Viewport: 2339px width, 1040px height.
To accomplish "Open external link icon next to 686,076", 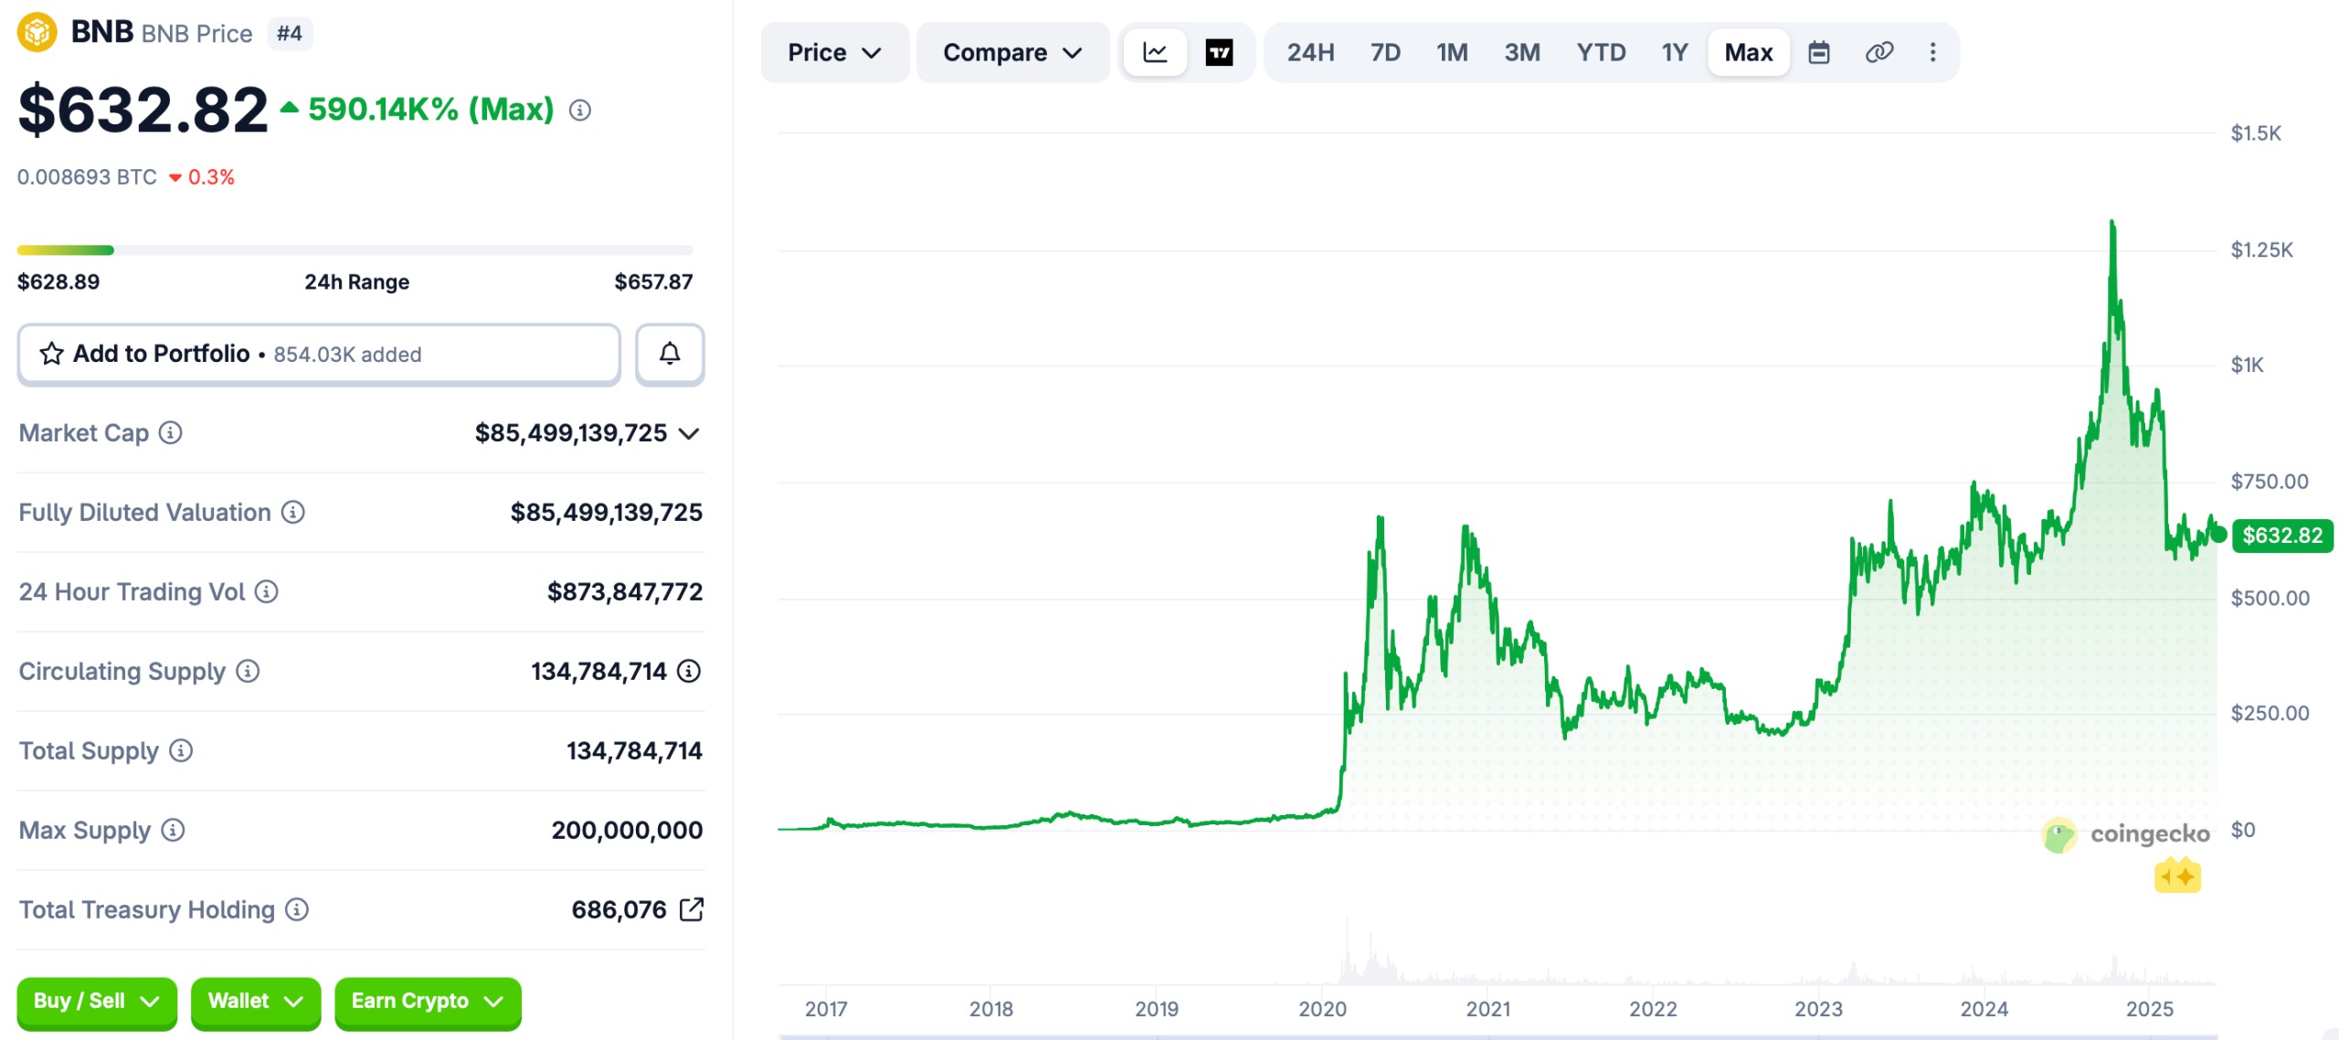I will coord(692,909).
